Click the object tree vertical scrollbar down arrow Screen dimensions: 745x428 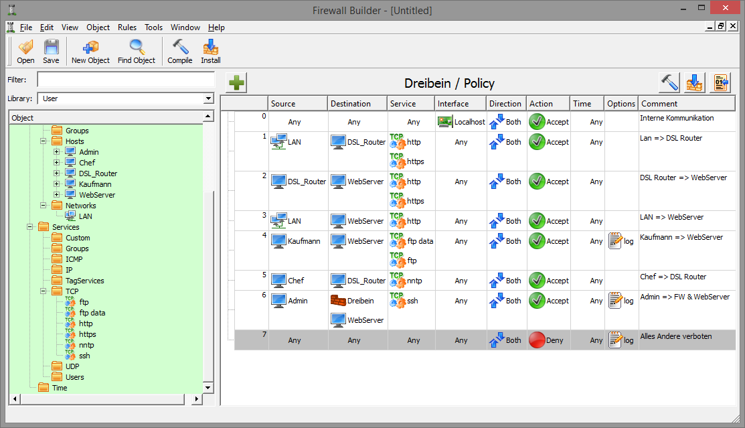[208, 388]
